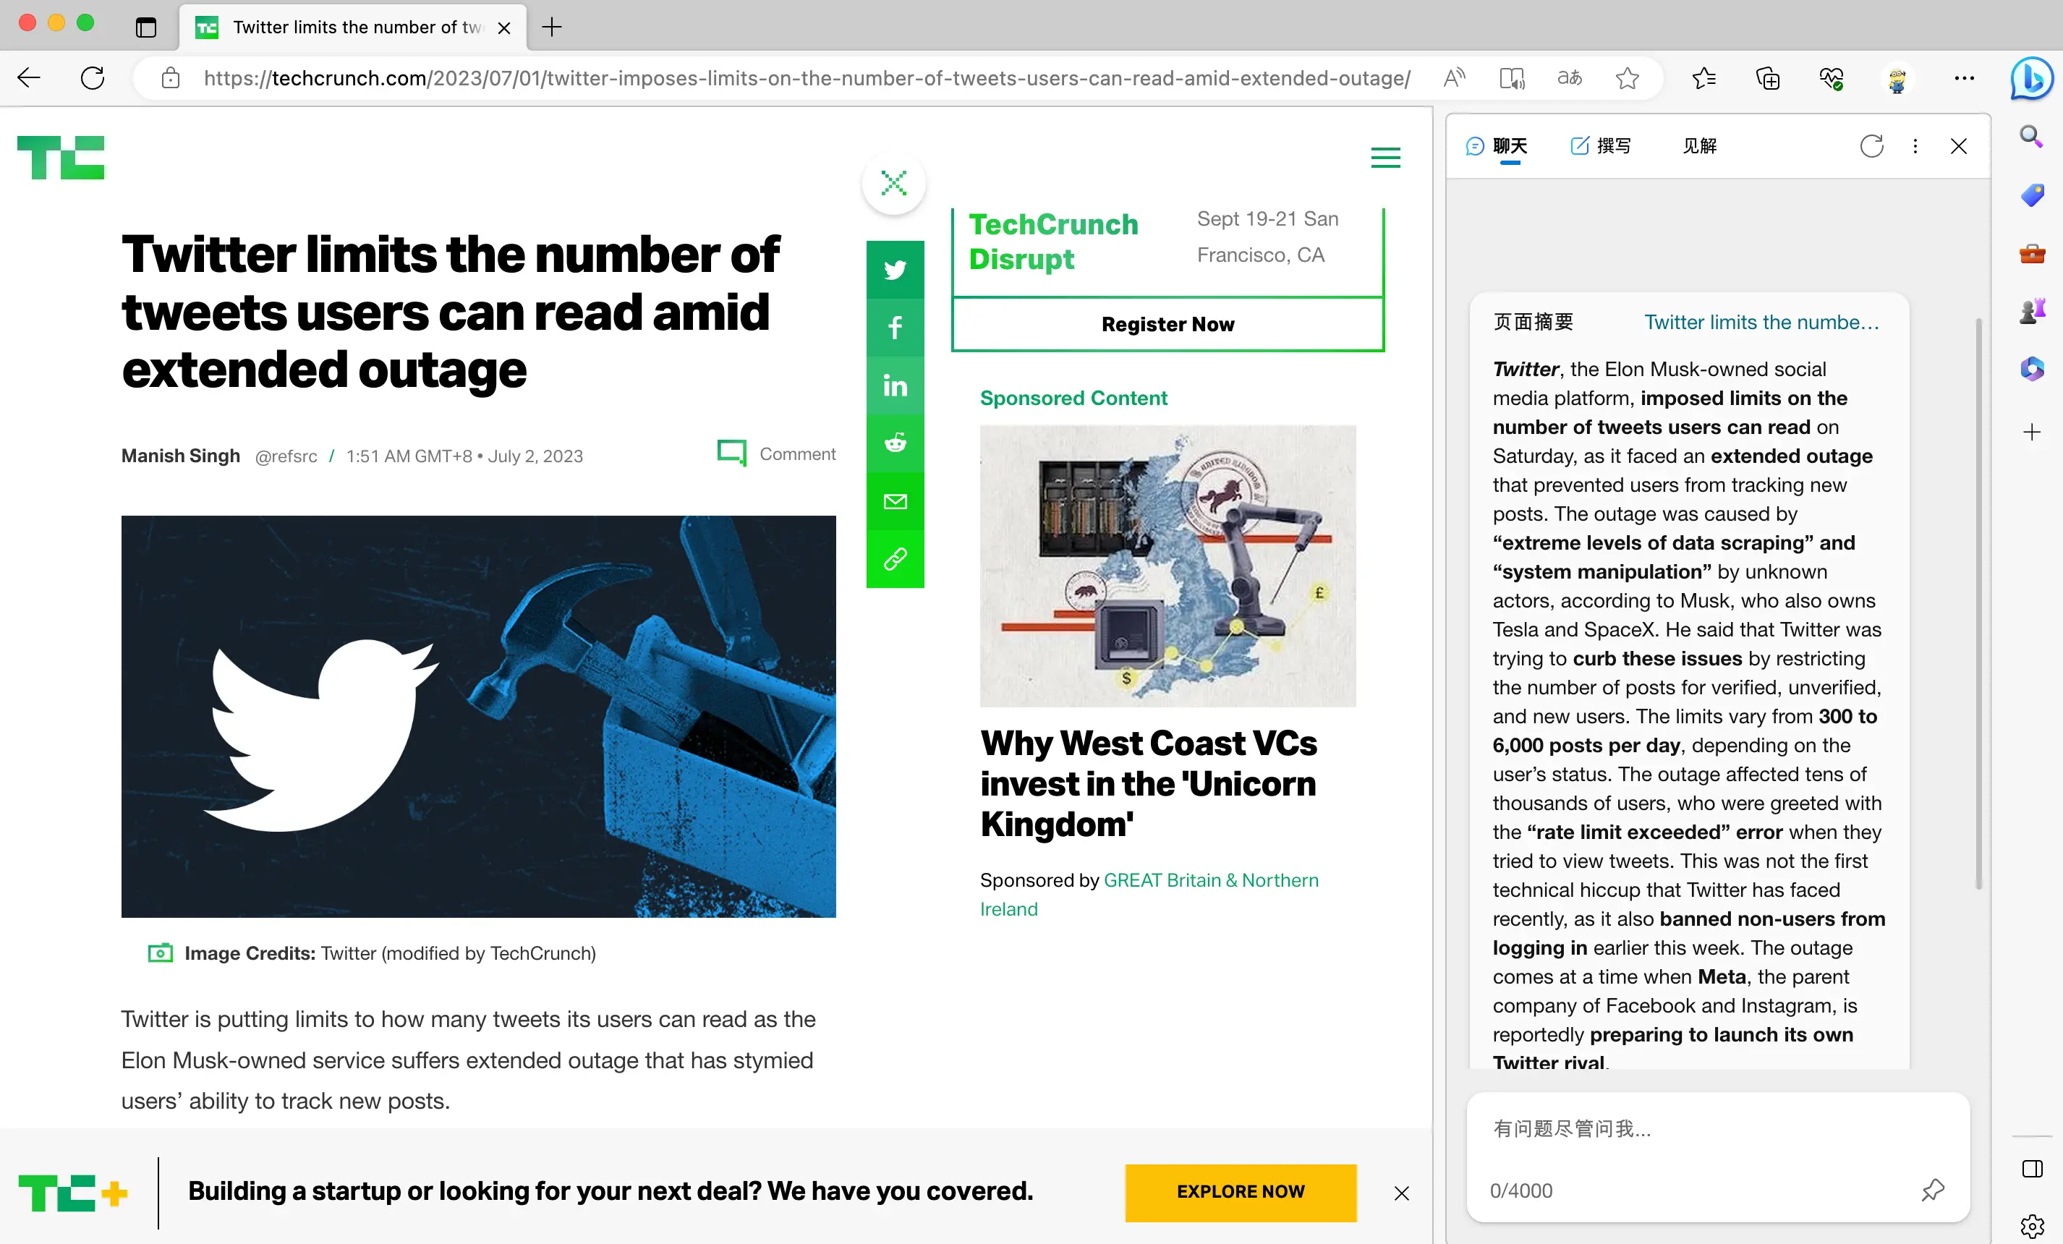The height and width of the screenshot is (1244, 2063).
Task: Click the EXPLORE NOW button
Action: [1241, 1191]
